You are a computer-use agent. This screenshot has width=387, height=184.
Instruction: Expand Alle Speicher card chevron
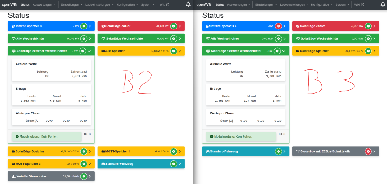point(180,51)
